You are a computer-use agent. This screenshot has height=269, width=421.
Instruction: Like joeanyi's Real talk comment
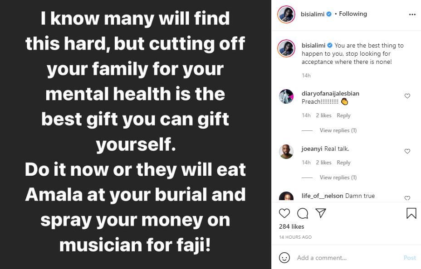407,151
